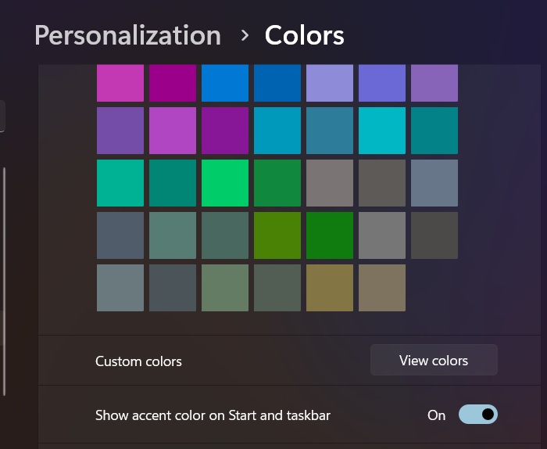Pick the olive-gold Camouflage desert swatch
Screen dimensions: 547x449
[329, 288]
